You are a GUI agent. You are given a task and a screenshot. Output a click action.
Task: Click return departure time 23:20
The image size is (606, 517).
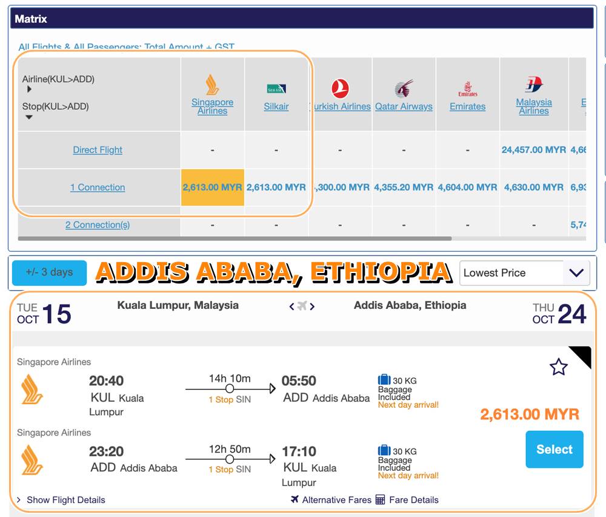[x=106, y=451]
